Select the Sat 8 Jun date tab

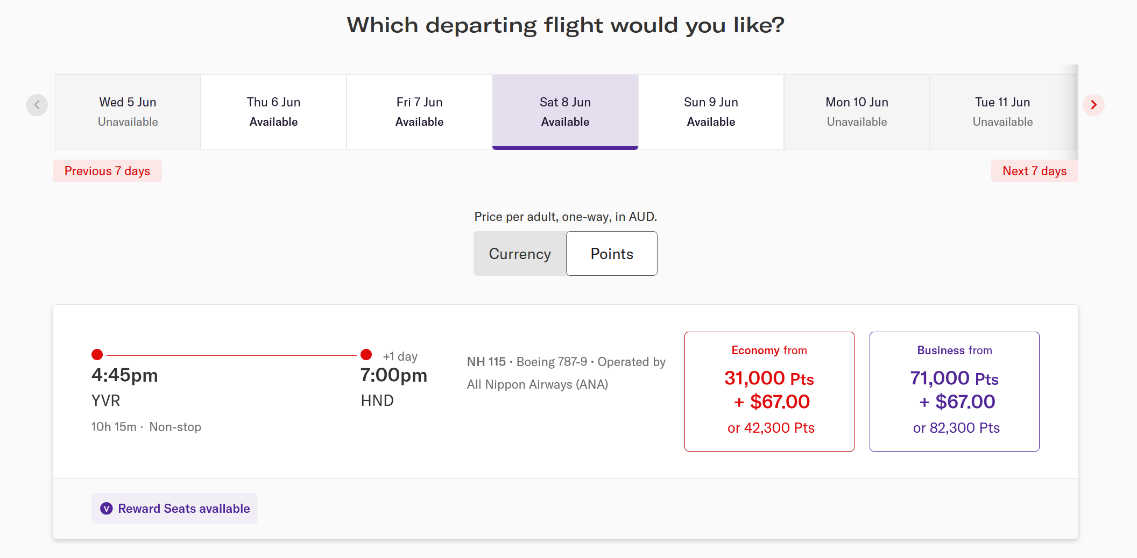point(566,112)
